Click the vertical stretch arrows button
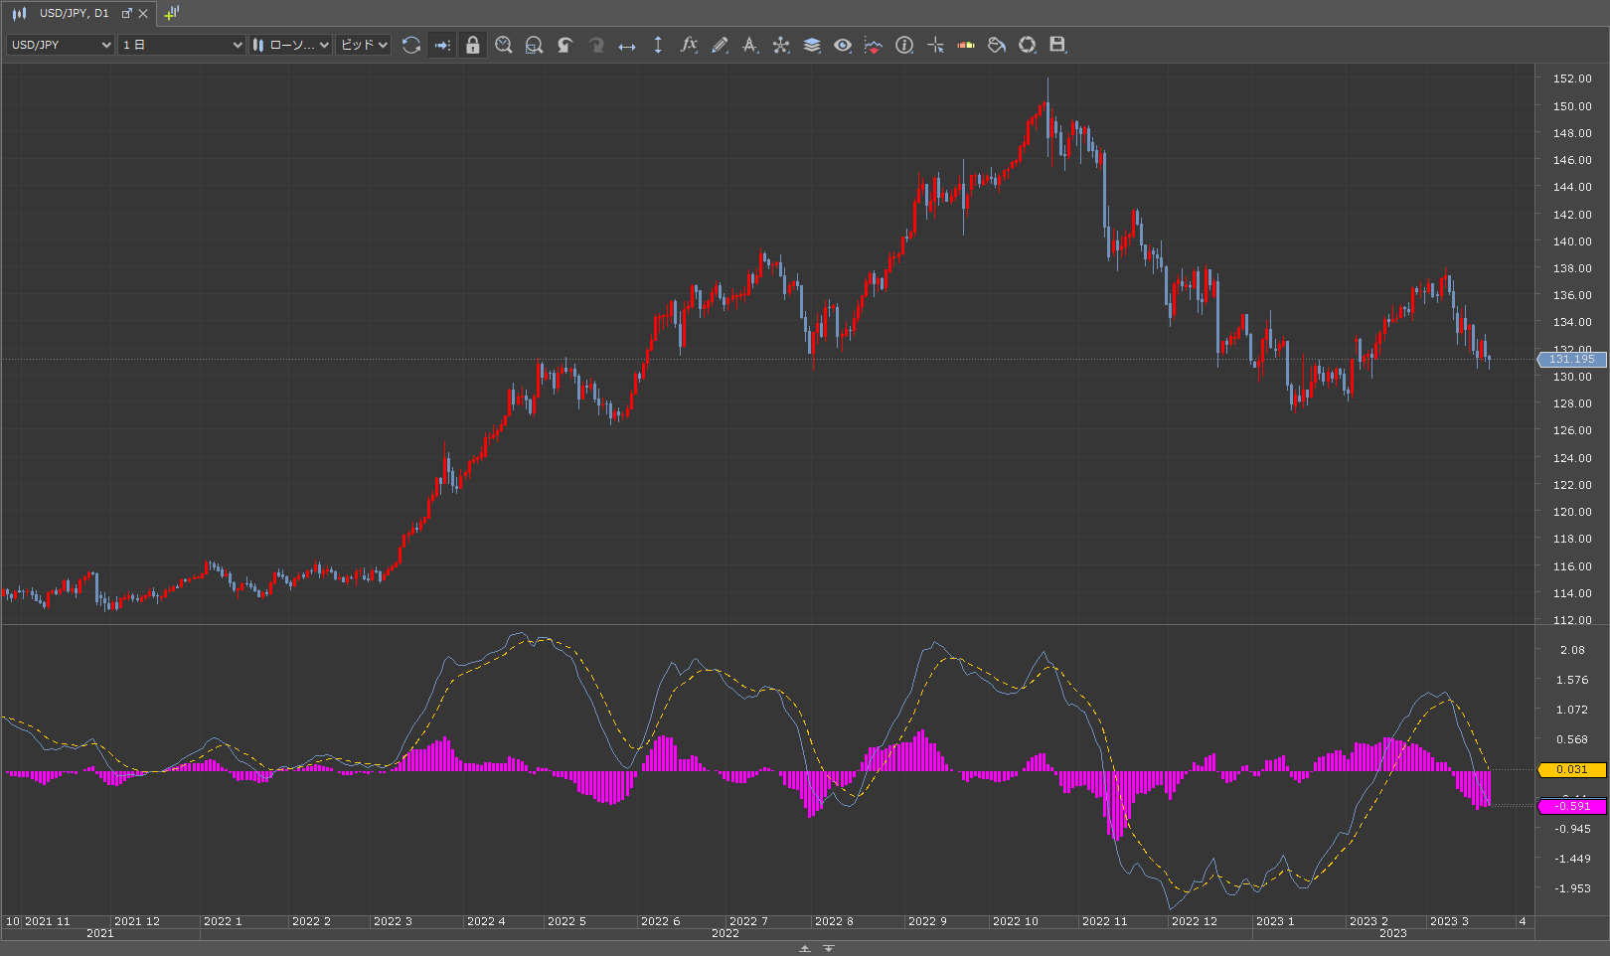This screenshot has height=956, width=1610. (658, 45)
